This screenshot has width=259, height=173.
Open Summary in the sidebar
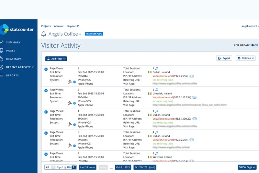click(x=13, y=42)
